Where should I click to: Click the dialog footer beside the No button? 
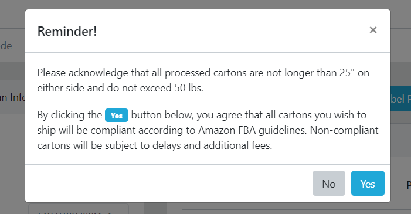click(168, 184)
